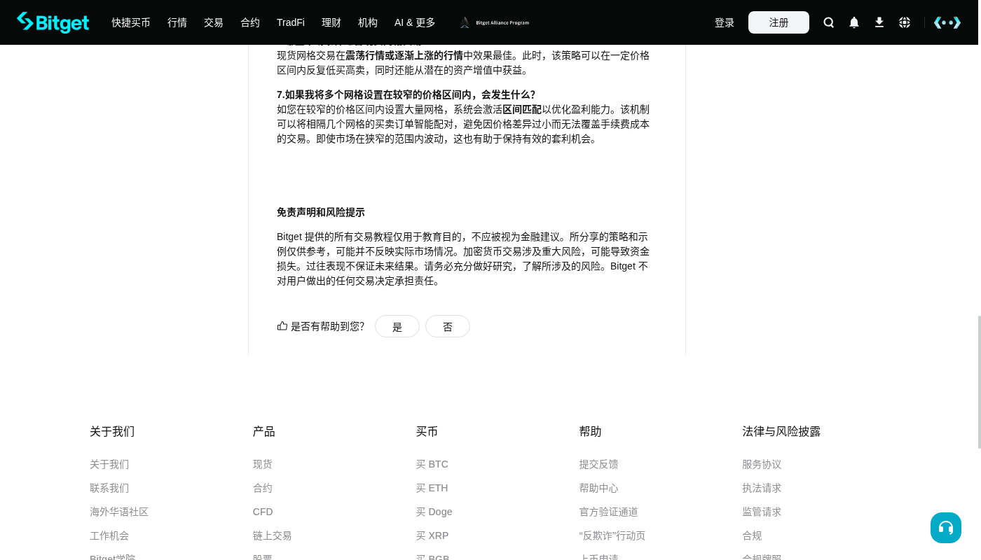Image resolution: width=981 pixels, height=560 pixels.
Task: Click the question 7 heading about 较窄的价格区间
Action: (406, 94)
